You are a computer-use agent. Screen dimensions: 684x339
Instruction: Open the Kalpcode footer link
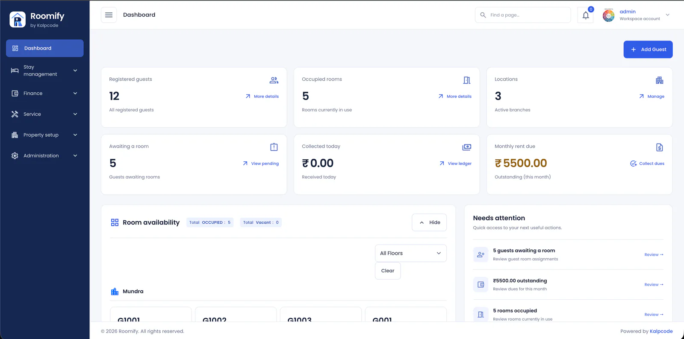(x=661, y=331)
